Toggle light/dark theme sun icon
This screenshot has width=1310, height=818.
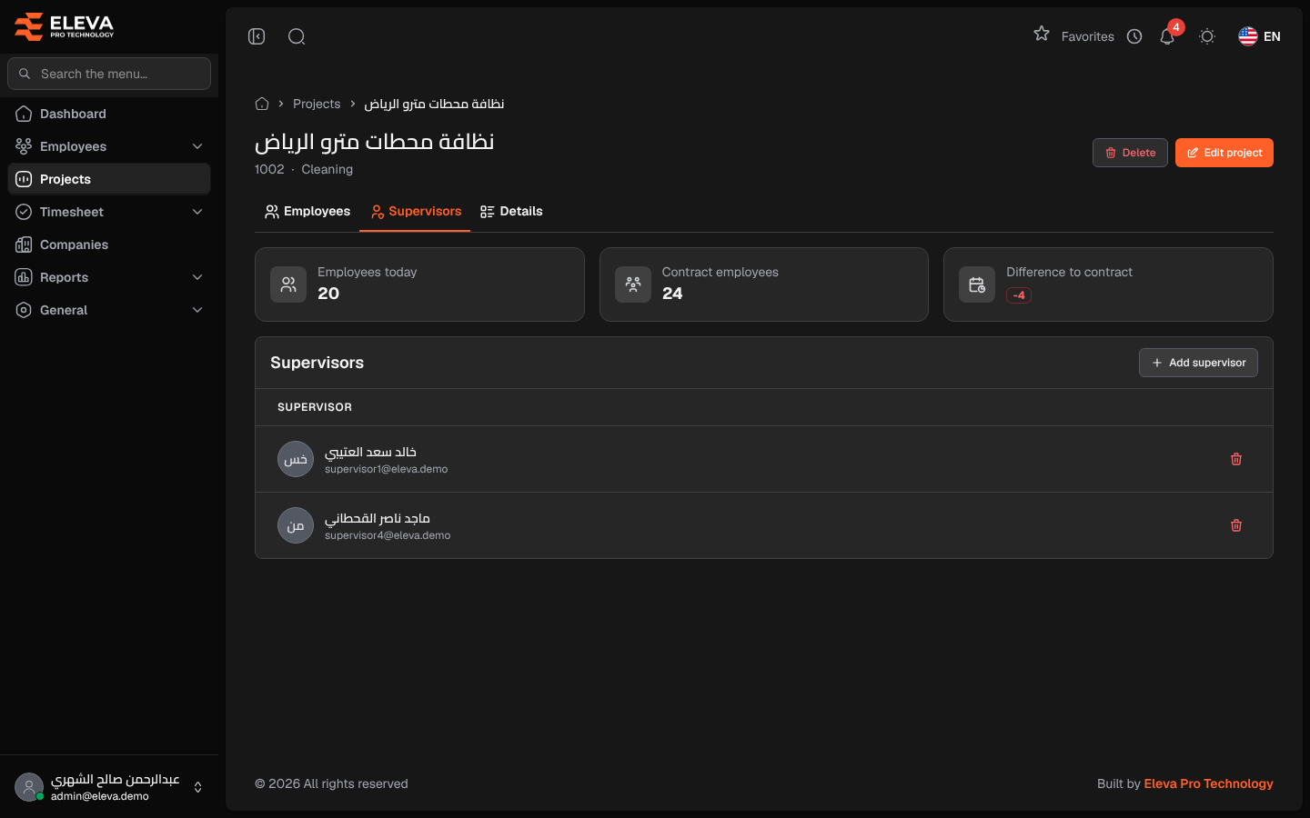click(1207, 36)
